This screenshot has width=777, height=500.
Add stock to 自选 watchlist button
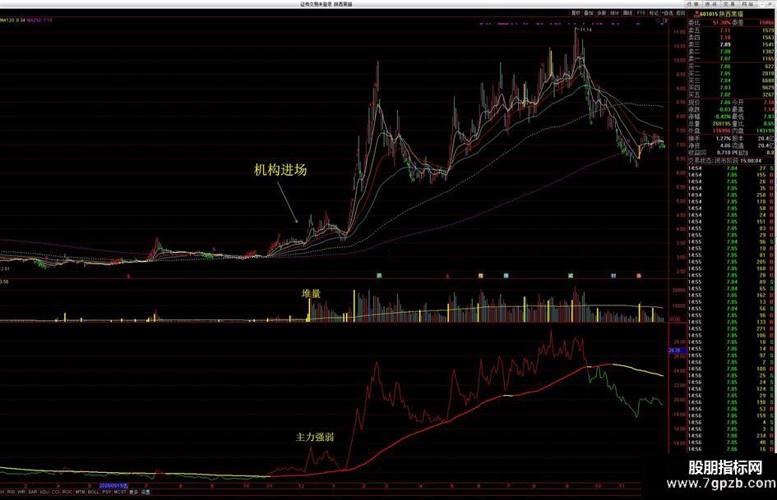click(x=668, y=13)
